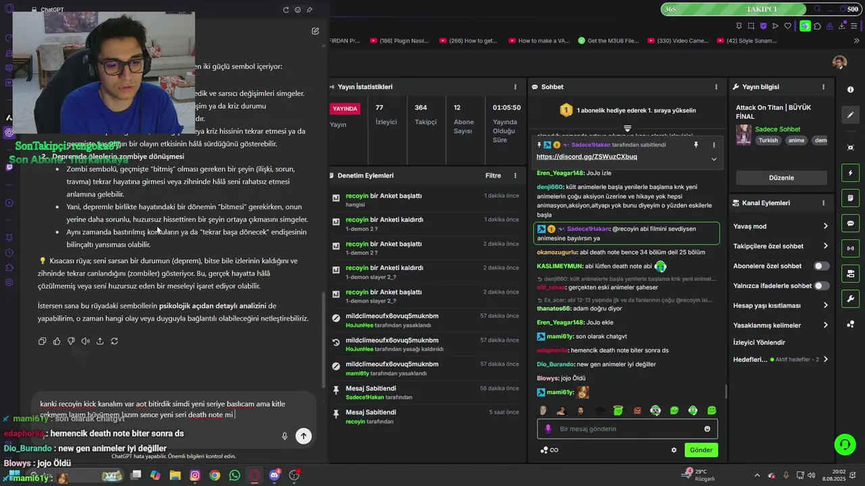Viewport: 865px width, 486px height.
Task: Open Yayın İstatistikleri panel options menu
Action: pyautogui.click(x=515, y=87)
